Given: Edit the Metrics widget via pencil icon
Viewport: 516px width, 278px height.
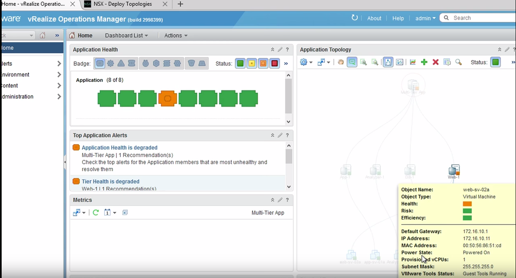Looking at the screenshot, I should [x=280, y=200].
